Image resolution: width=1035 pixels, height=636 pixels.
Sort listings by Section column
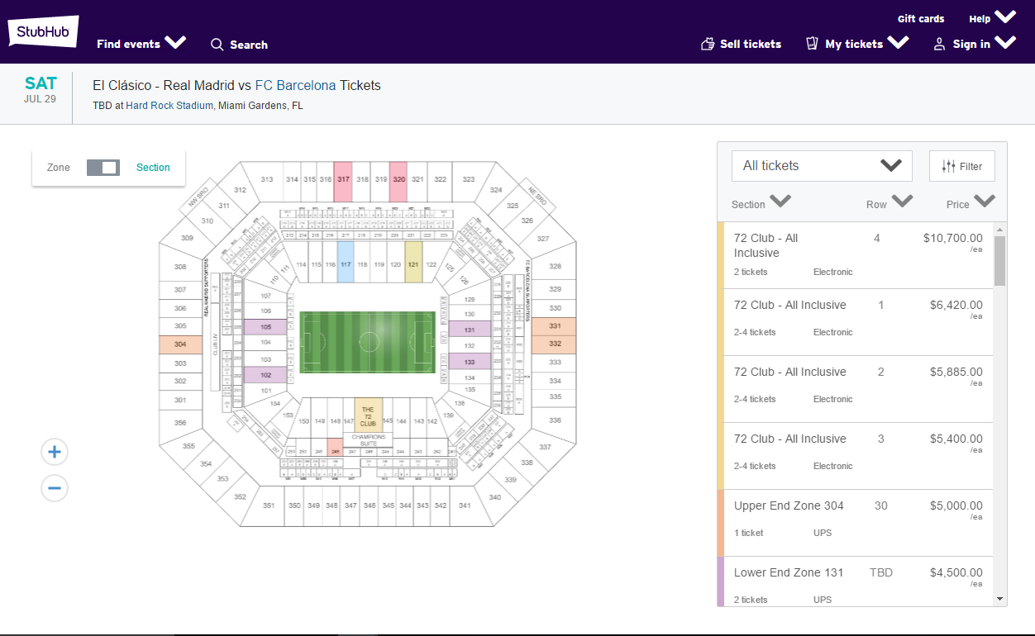click(x=761, y=203)
